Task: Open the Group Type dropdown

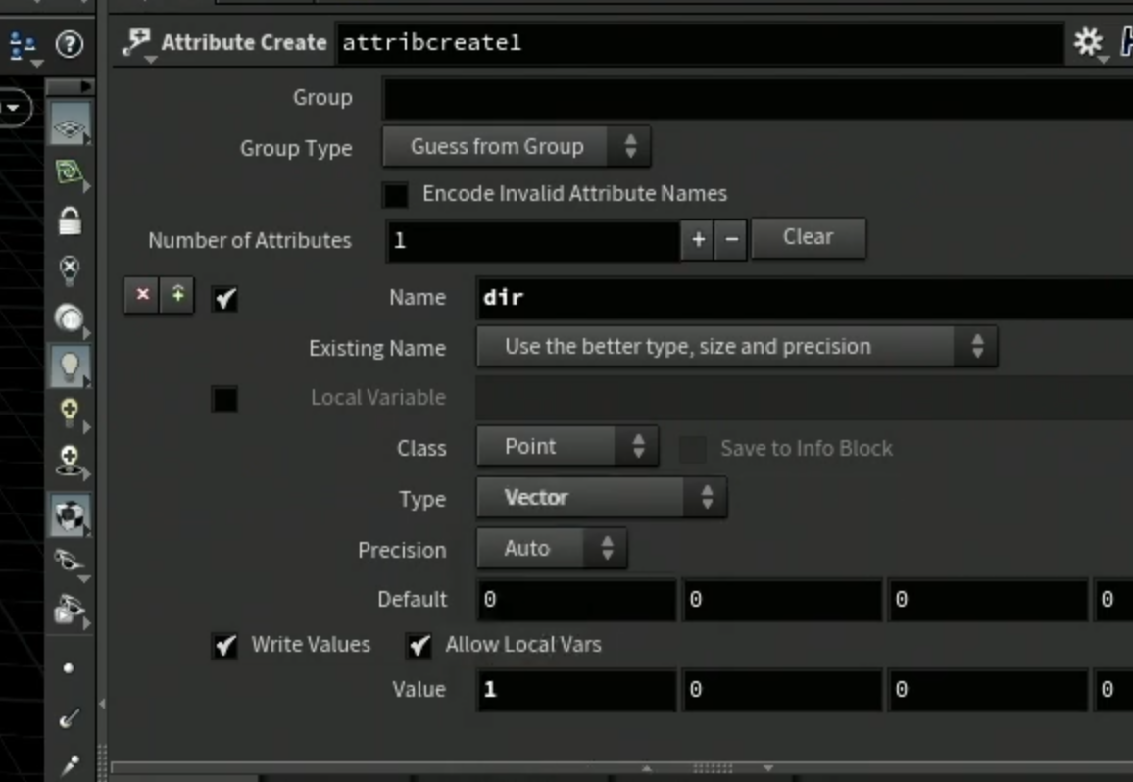Action: click(517, 147)
